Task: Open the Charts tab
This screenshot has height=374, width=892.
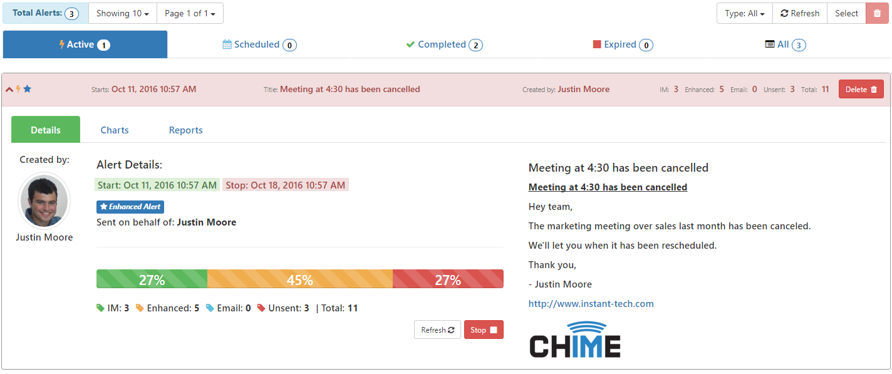Action: pyautogui.click(x=115, y=130)
